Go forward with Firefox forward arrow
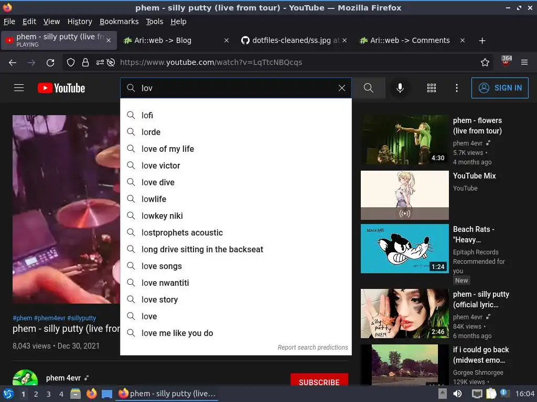Image resolution: width=537 pixels, height=402 pixels. (x=31, y=62)
